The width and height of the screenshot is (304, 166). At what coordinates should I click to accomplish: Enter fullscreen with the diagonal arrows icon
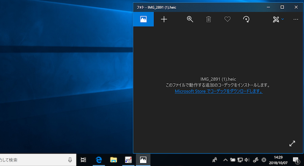(x=292, y=143)
